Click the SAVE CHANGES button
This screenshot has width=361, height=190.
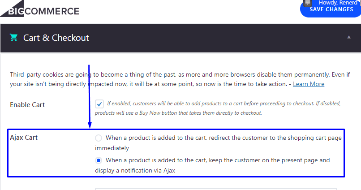[331, 9]
